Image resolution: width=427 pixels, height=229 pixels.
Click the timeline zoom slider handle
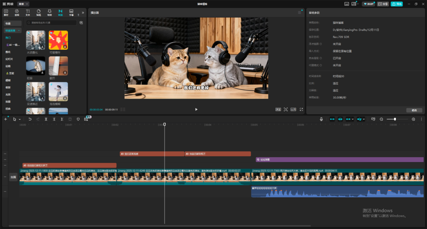click(395, 119)
